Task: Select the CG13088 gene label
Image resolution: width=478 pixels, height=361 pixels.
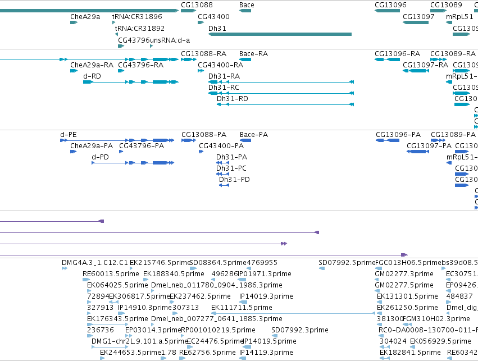Action: [197, 5]
